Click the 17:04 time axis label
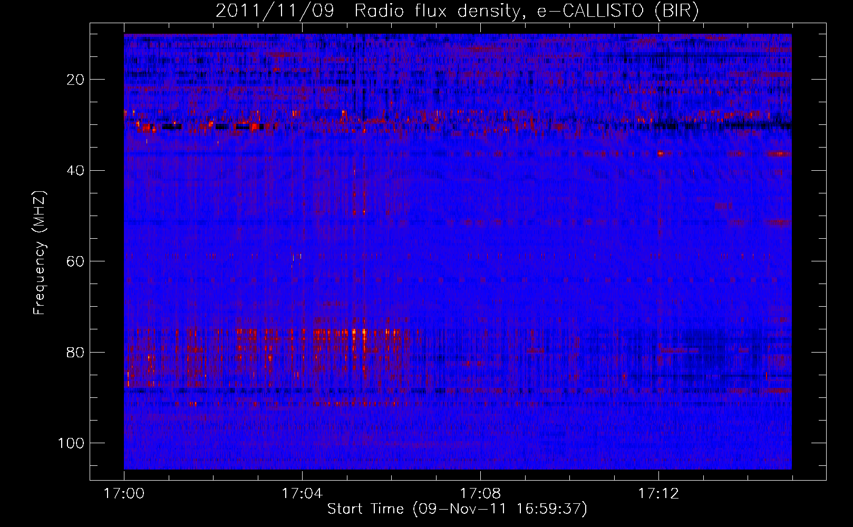Viewport: 853px width, 527px height. click(x=302, y=494)
